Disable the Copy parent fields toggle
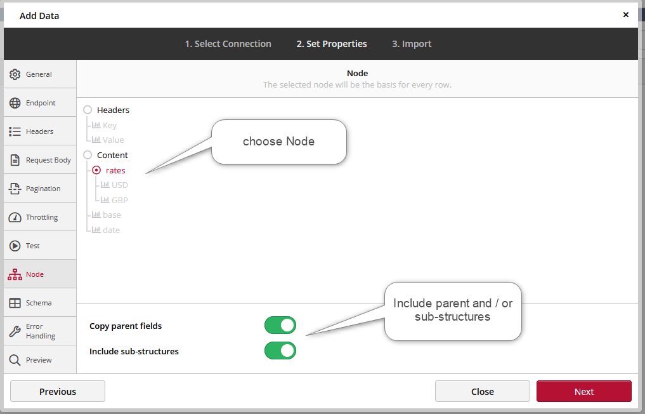Image resolution: width=645 pixels, height=414 pixels. click(280, 326)
